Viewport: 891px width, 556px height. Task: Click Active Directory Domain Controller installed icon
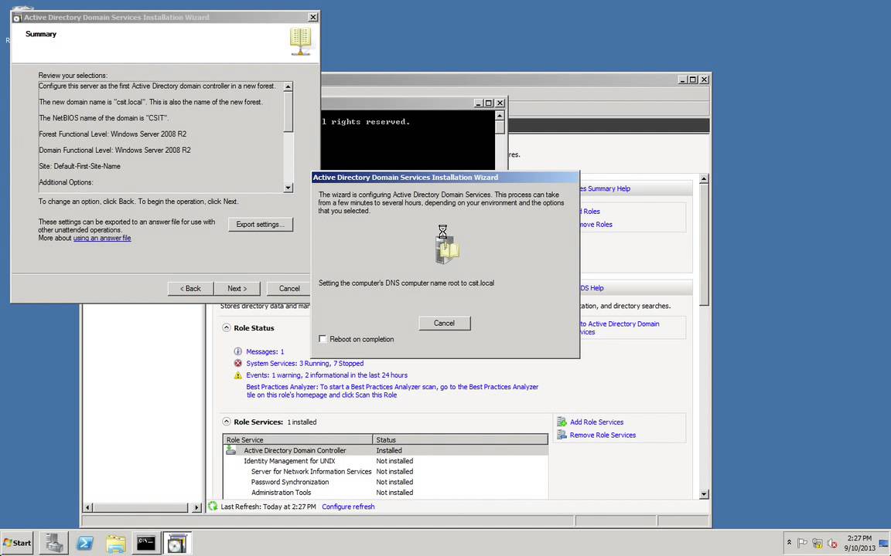click(230, 450)
